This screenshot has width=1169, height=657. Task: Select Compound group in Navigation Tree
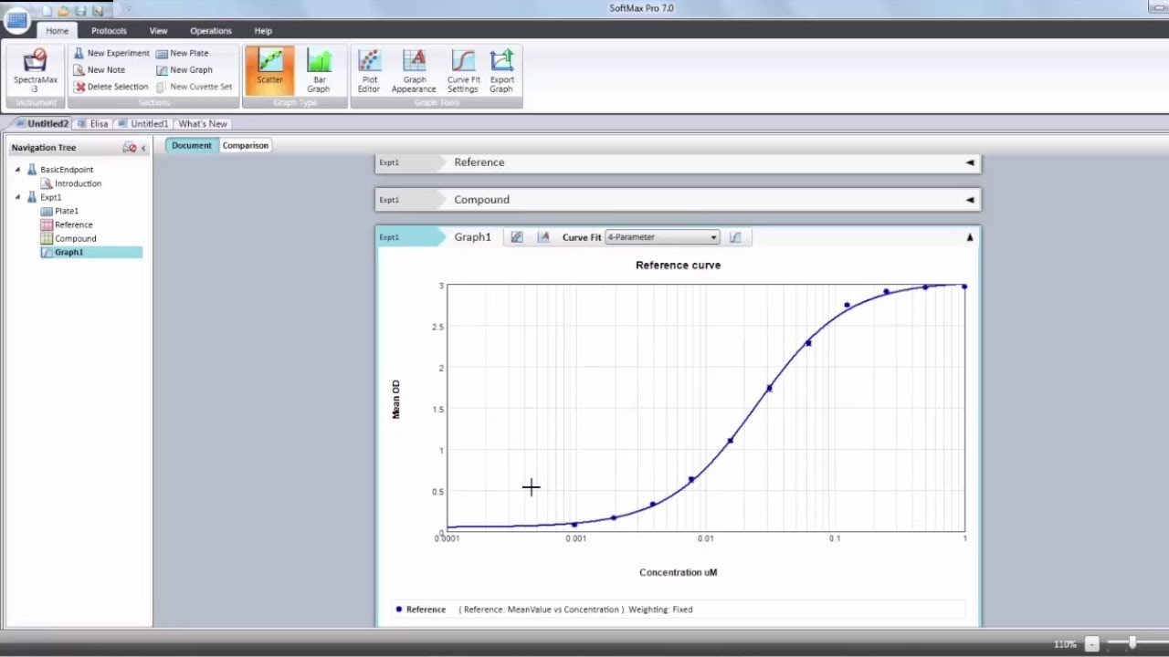click(x=75, y=238)
